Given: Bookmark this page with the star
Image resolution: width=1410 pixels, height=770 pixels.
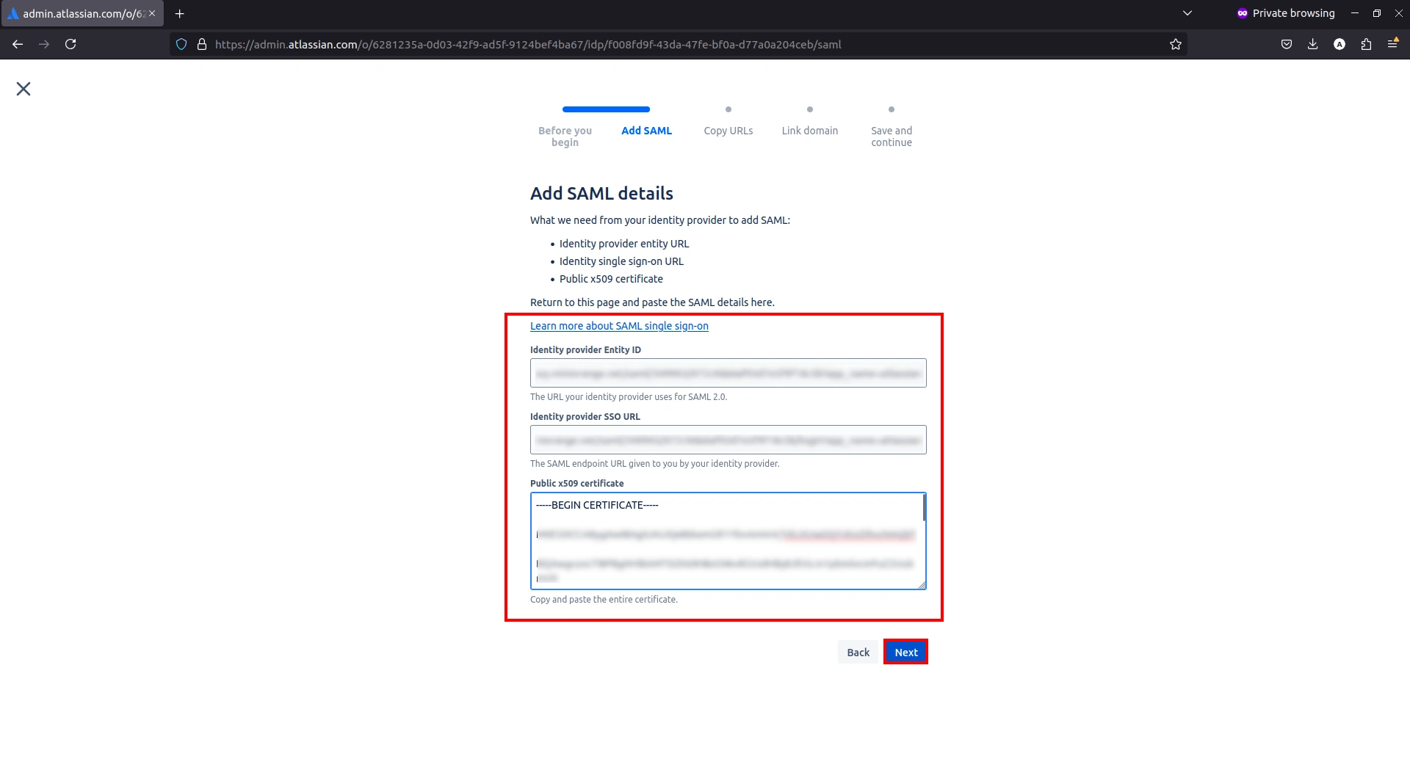Looking at the screenshot, I should 1176,44.
